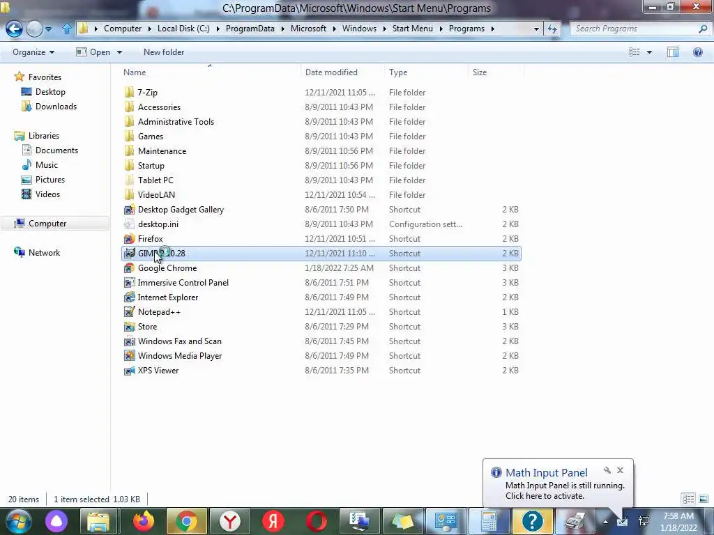Select the Startup folder
Image resolution: width=714 pixels, height=535 pixels.
[151, 166]
